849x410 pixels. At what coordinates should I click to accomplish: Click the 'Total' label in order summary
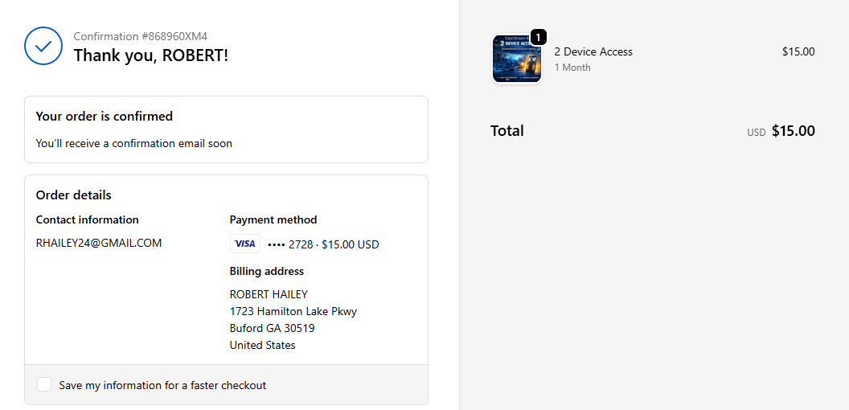pos(507,130)
